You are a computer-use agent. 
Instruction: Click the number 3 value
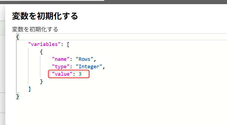click(x=80, y=74)
